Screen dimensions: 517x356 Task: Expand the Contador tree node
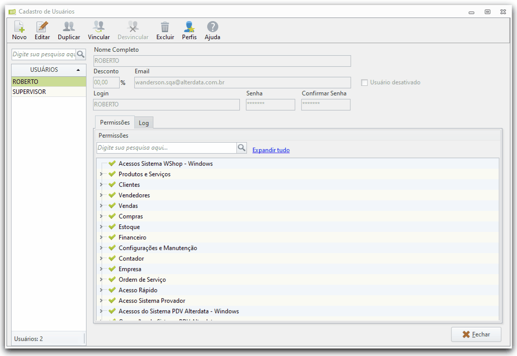pos(101,258)
